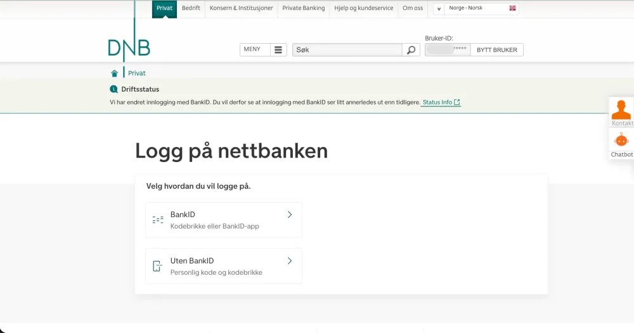This screenshot has height=333, width=634.
Task: Go to Hjelp og kundeservice
Action: 363,8
